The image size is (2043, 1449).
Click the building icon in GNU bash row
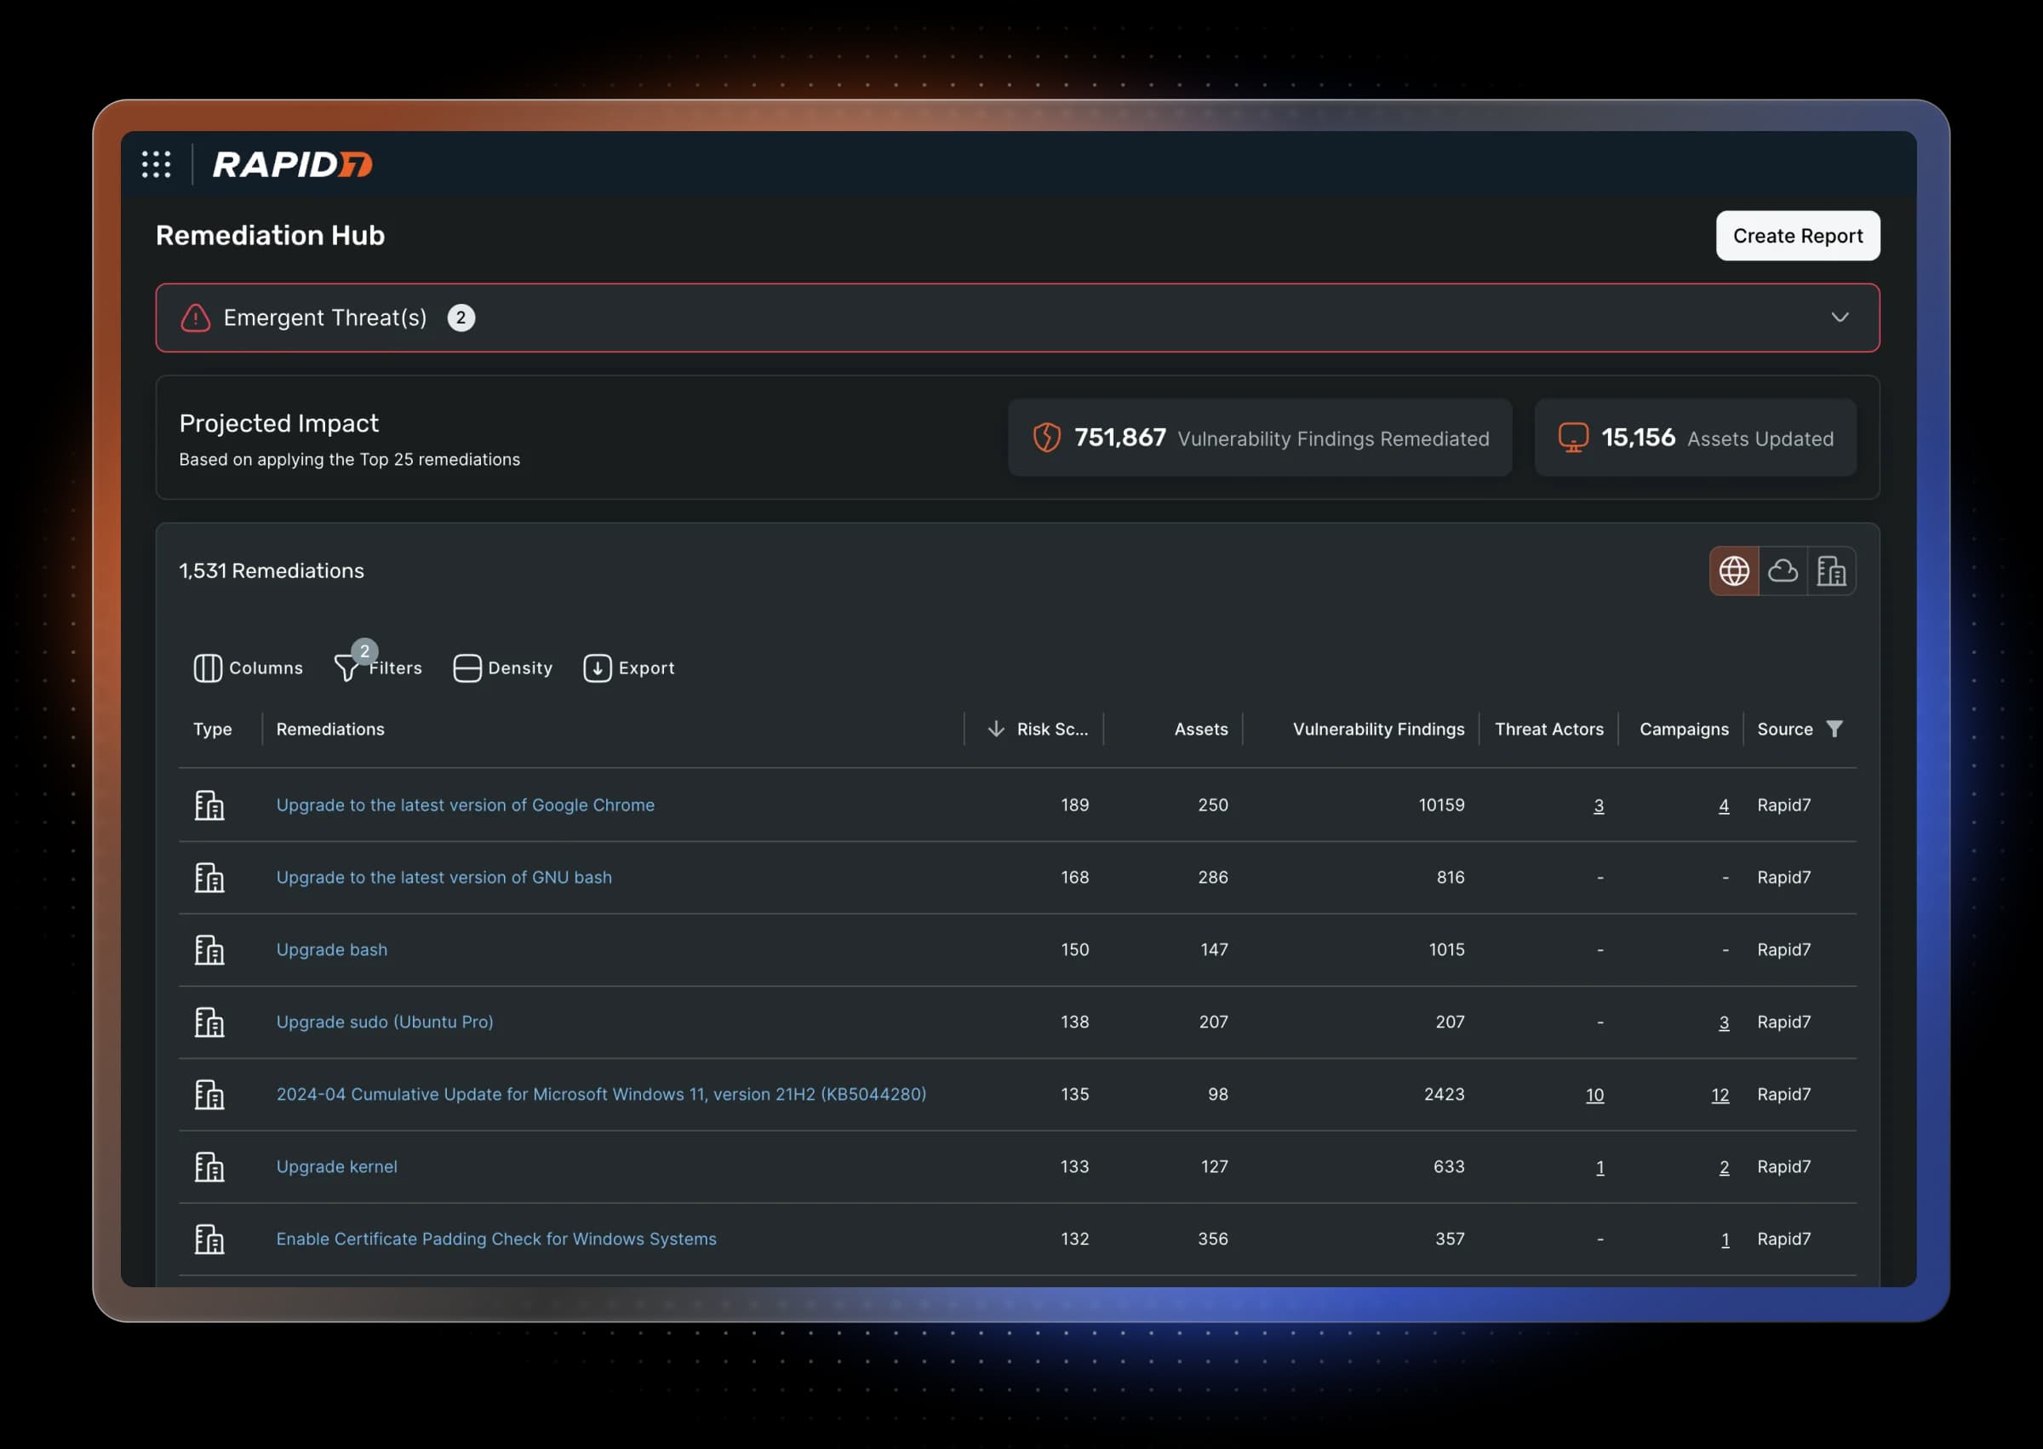tap(209, 877)
